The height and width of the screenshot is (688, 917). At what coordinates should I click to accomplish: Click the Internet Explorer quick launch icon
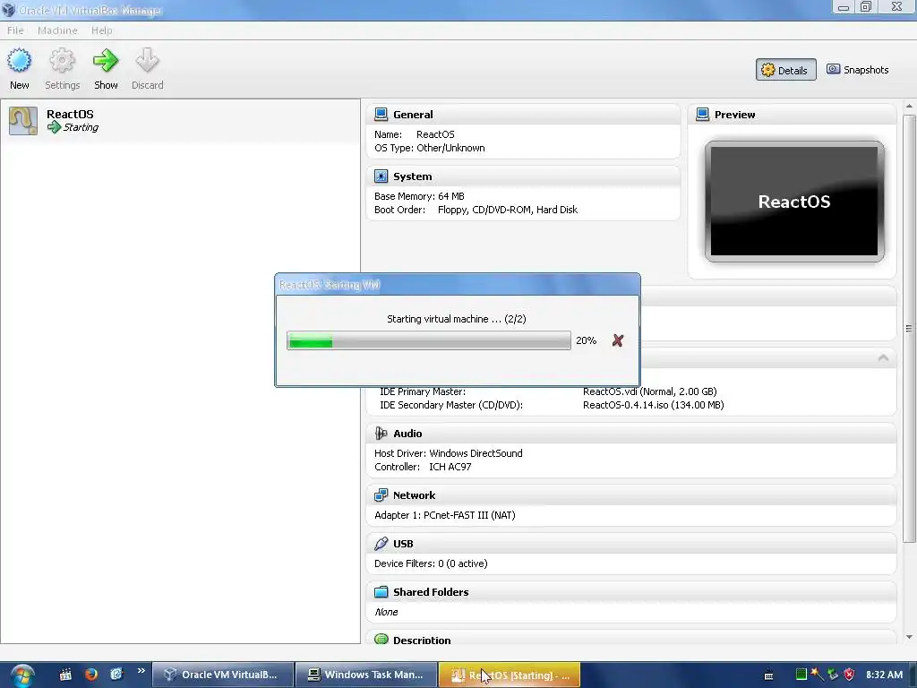click(116, 675)
